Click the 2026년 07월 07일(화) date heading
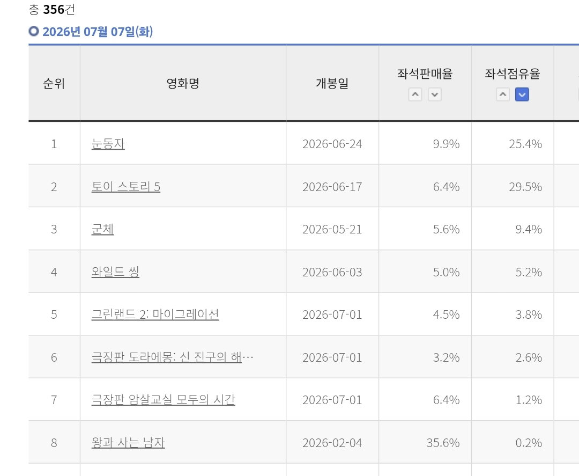 point(98,32)
